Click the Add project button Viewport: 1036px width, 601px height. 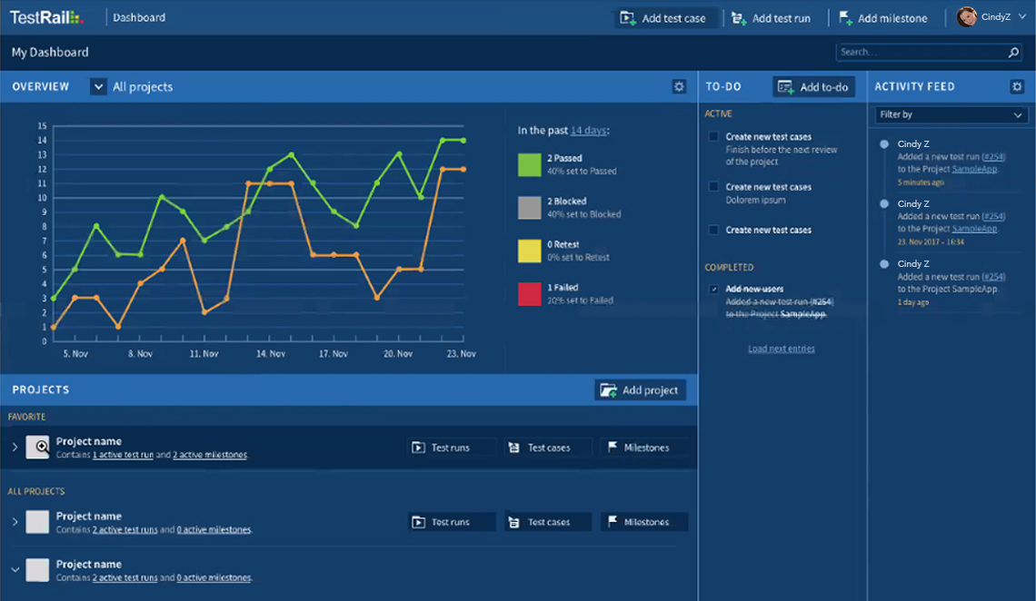point(641,390)
